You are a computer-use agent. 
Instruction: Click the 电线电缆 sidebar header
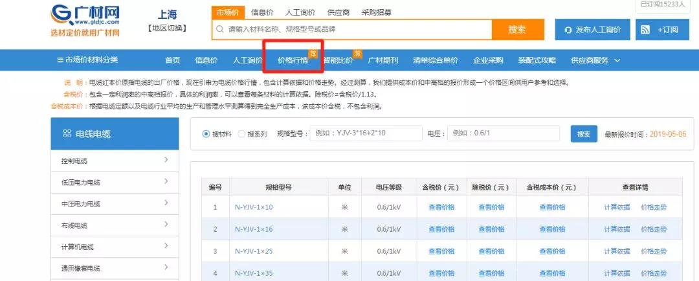(115, 134)
